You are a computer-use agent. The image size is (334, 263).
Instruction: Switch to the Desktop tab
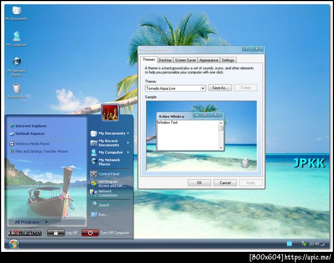click(165, 60)
